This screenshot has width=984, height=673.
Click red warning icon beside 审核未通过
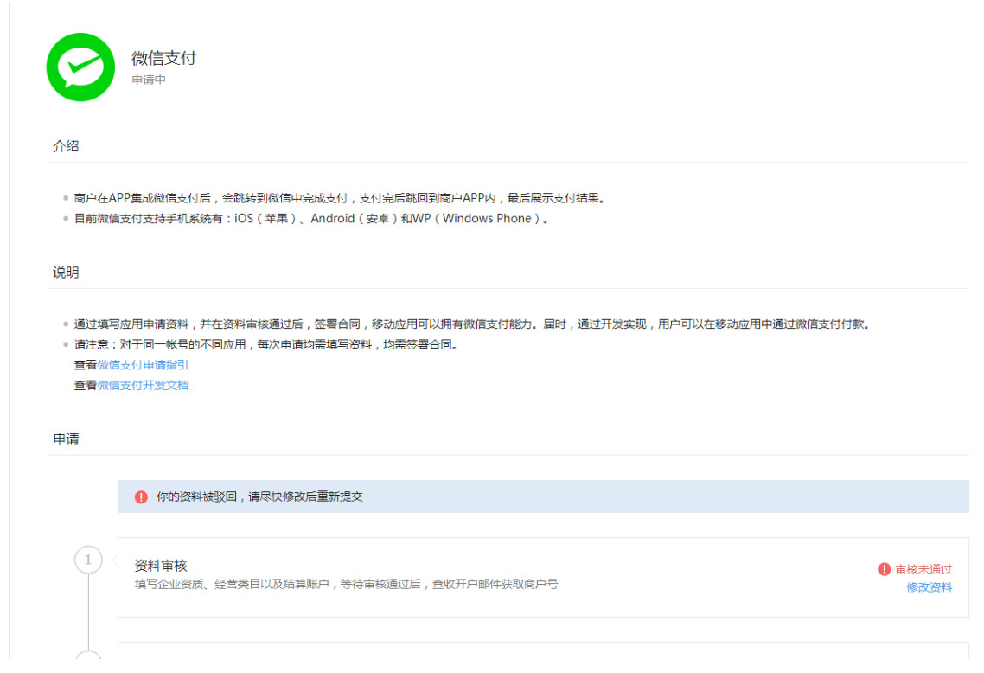tap(885, 569)
